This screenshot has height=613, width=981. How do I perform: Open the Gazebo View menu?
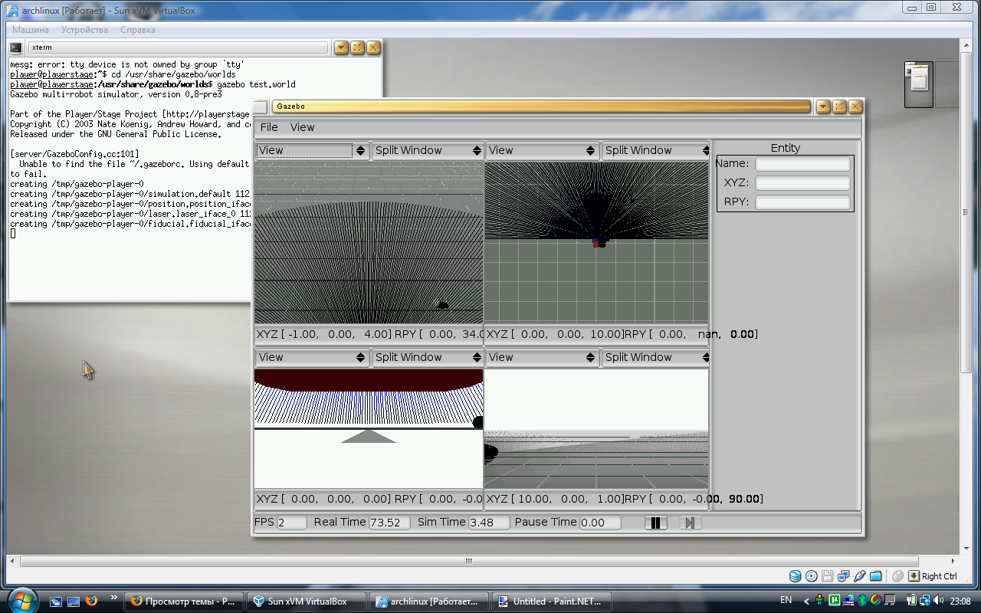click(302, 127)
